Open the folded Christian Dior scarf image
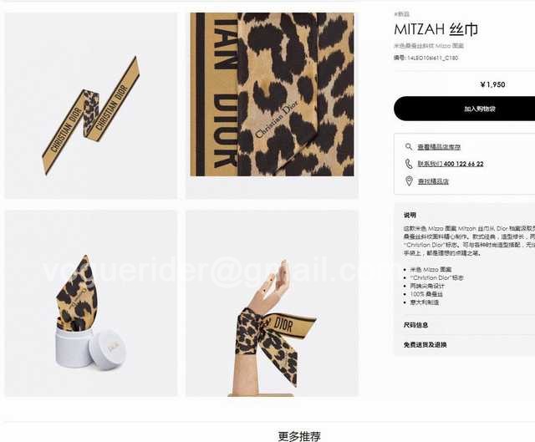This screenshot has width=535, height=442. coord(91,105)
